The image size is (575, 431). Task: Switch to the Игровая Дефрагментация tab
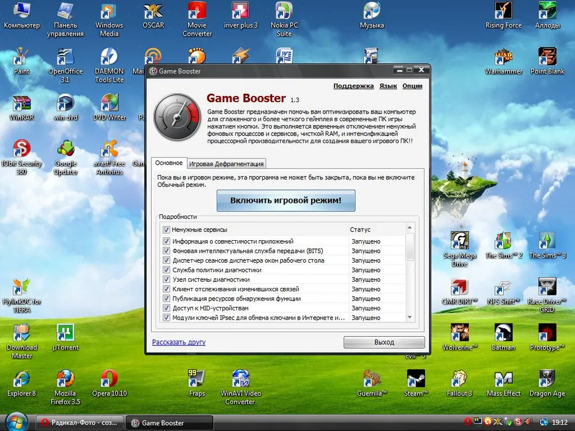coord(227,164)
